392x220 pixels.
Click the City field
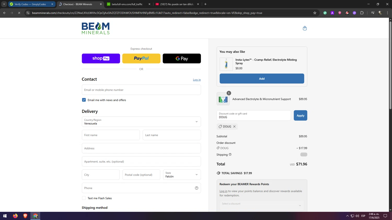(x=101, y=175)
